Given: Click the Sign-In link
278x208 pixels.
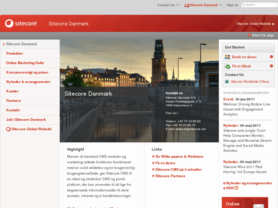Looking at the screenshot, I should click(232, 5).
